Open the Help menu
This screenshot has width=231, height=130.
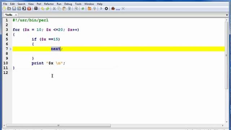tap(100, 4)
